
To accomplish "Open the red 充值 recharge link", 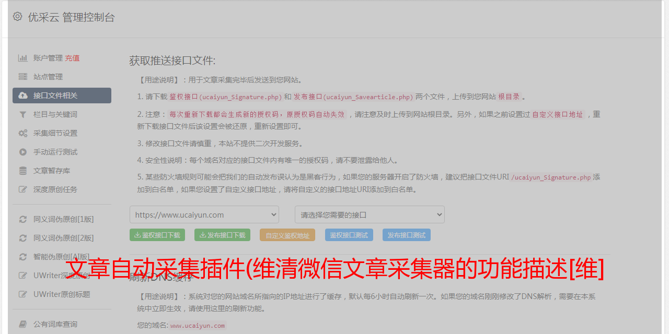I will click(72, 58).
